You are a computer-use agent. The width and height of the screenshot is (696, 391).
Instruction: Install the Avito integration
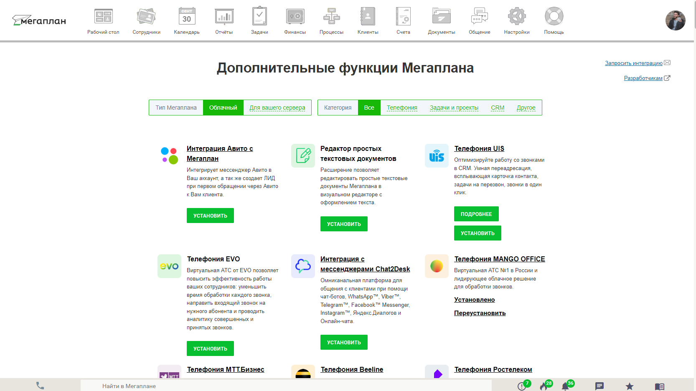click(x=210, y=216)
